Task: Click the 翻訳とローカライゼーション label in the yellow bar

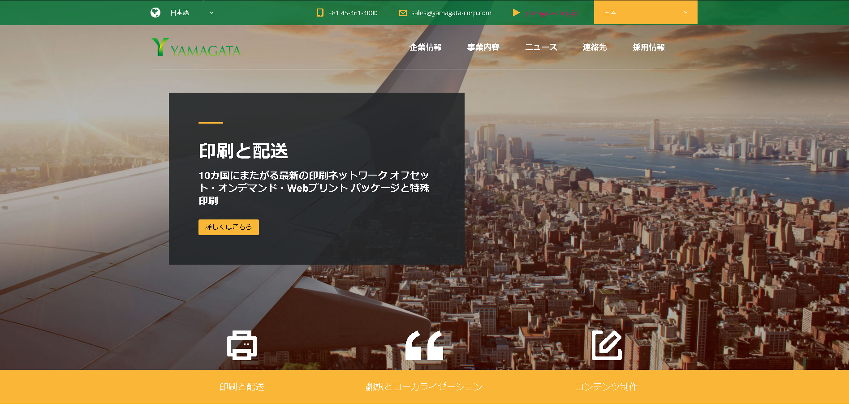Action: click(x=424, y=386)
